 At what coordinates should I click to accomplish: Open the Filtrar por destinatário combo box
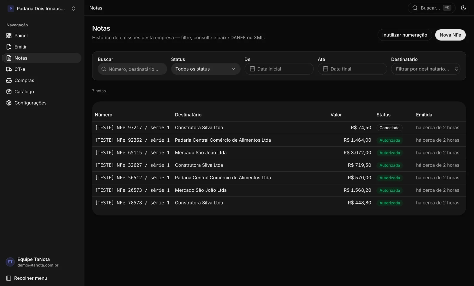point(426,69)
